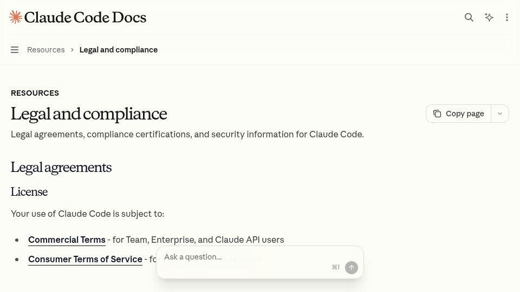Click the Legal agreements heading
Viewport: 520px width, 292px height.
click(61, 167)
